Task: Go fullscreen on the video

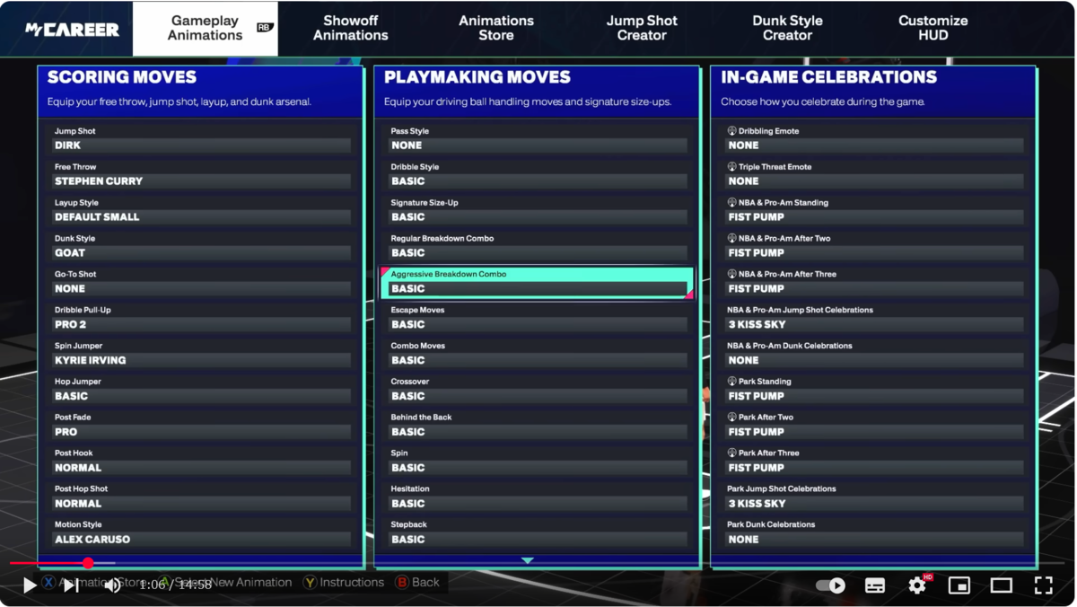Action: 1043,585
